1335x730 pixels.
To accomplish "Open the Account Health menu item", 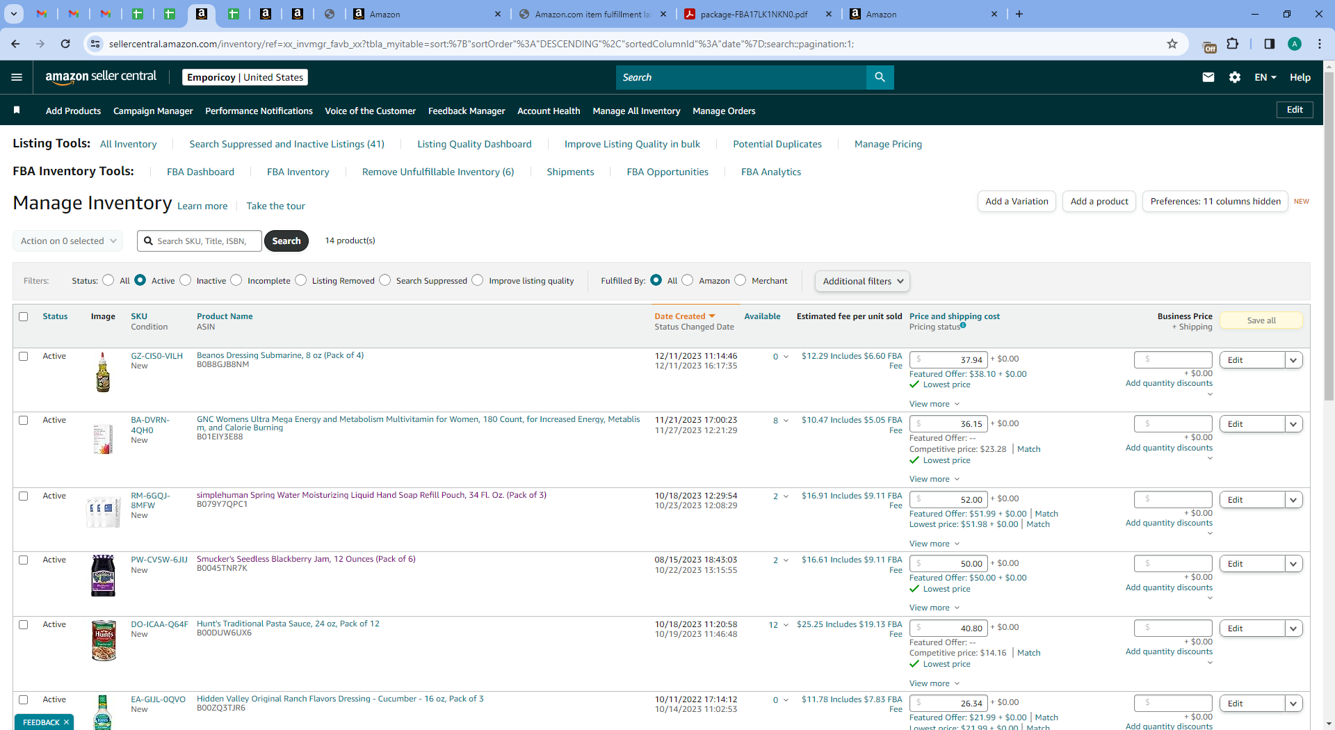I will pos(549,111).
